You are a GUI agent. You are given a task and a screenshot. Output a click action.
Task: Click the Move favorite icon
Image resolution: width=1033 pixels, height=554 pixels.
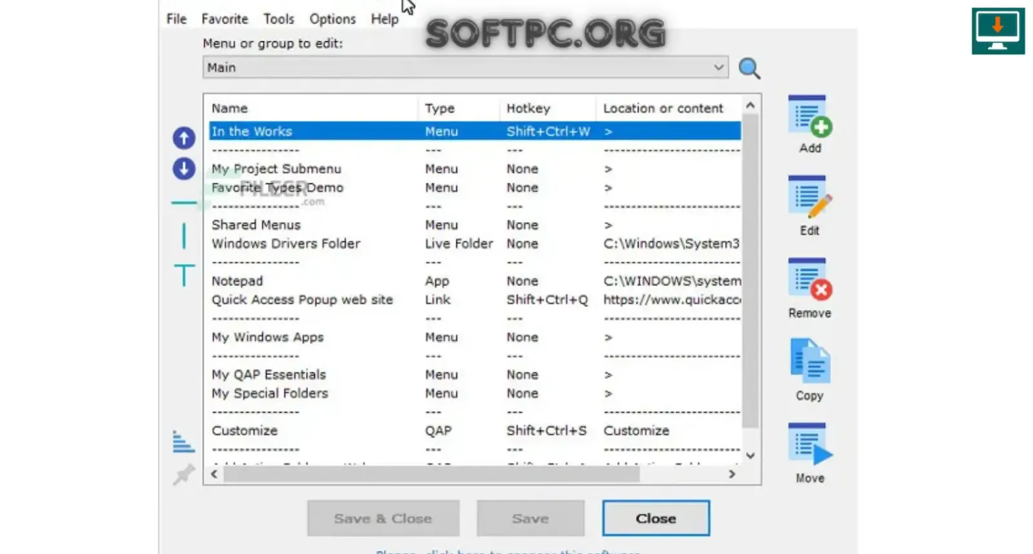pos(810,444)
